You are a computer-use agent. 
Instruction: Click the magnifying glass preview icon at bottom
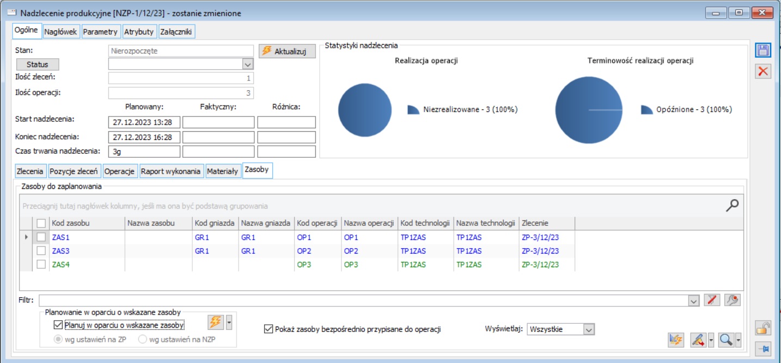click(725, 340)
